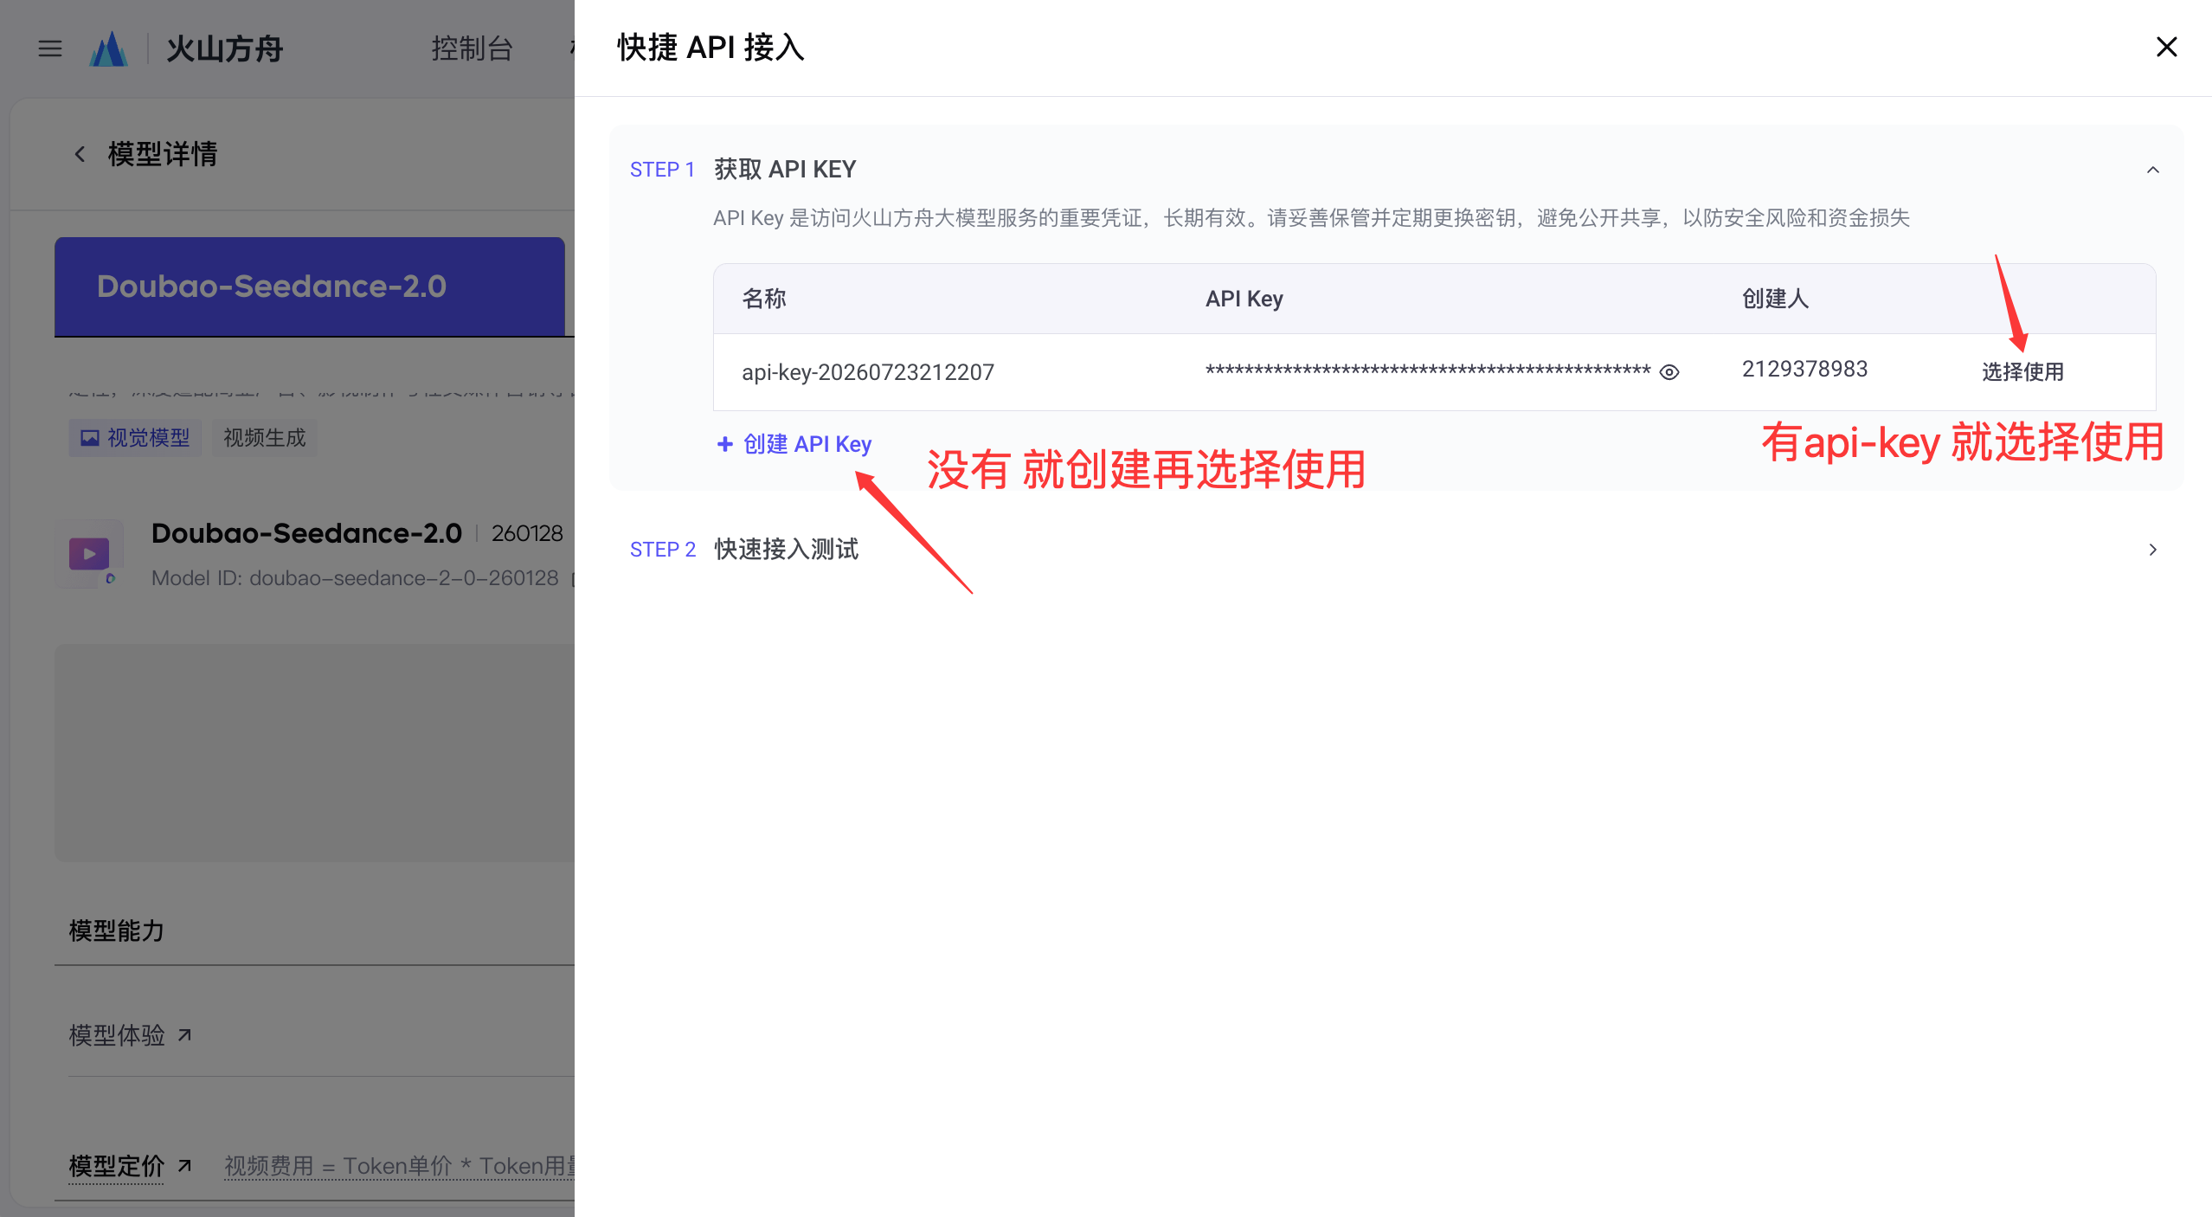Click 选择使用 for api-key-20260723212207
Image resolution: width=2212 pixels, height=1217 pixels.
(2022, 372)
